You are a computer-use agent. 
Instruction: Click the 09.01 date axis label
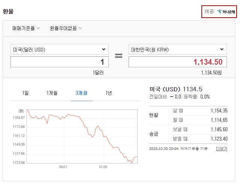[x=63, y=167]
